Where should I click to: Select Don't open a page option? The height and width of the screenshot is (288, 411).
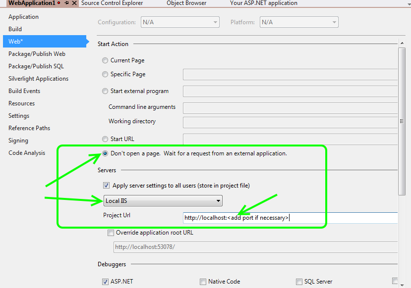click(x=105, y=153)
